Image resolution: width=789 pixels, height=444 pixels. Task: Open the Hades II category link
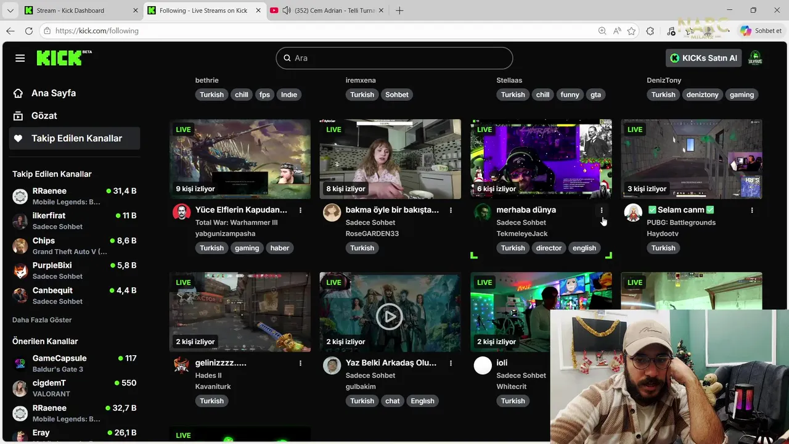point(208,376)
